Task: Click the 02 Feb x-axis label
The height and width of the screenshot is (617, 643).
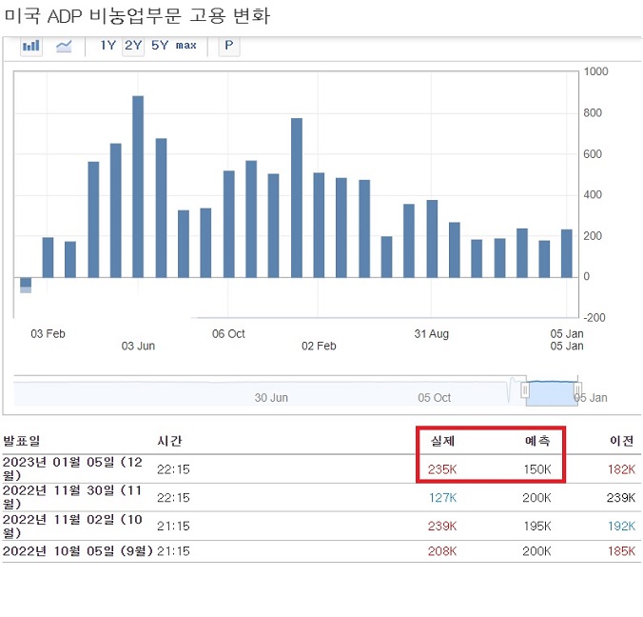Action: (x=319, y=347)
